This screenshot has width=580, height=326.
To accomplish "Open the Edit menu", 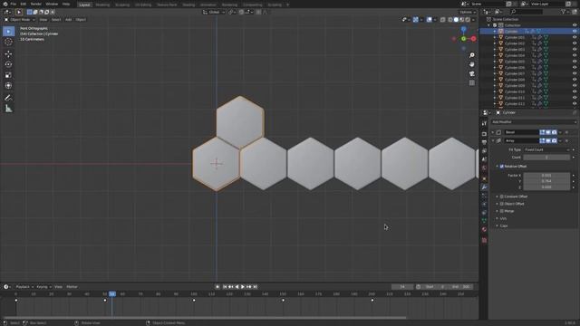I will pyautogui.click(x=24, y=4).
